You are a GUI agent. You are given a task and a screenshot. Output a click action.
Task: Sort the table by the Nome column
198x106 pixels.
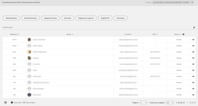[x=70, y=34]
